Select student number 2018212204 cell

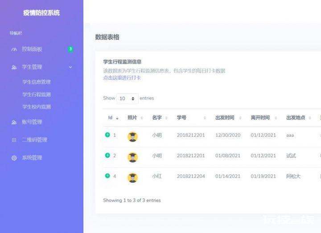(x=191, y=176)
